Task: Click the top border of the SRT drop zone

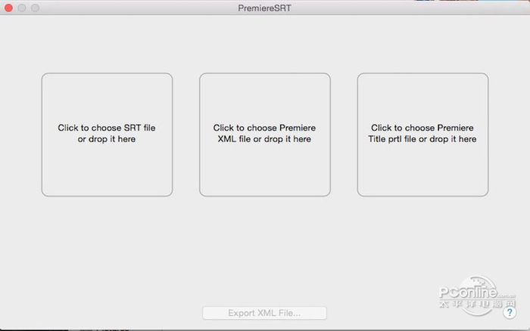Action: 107,73
